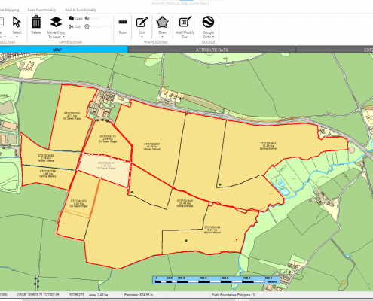373x301 pixels.
Task: Cut the selection with the scissors icon
Action: point(75,26)
